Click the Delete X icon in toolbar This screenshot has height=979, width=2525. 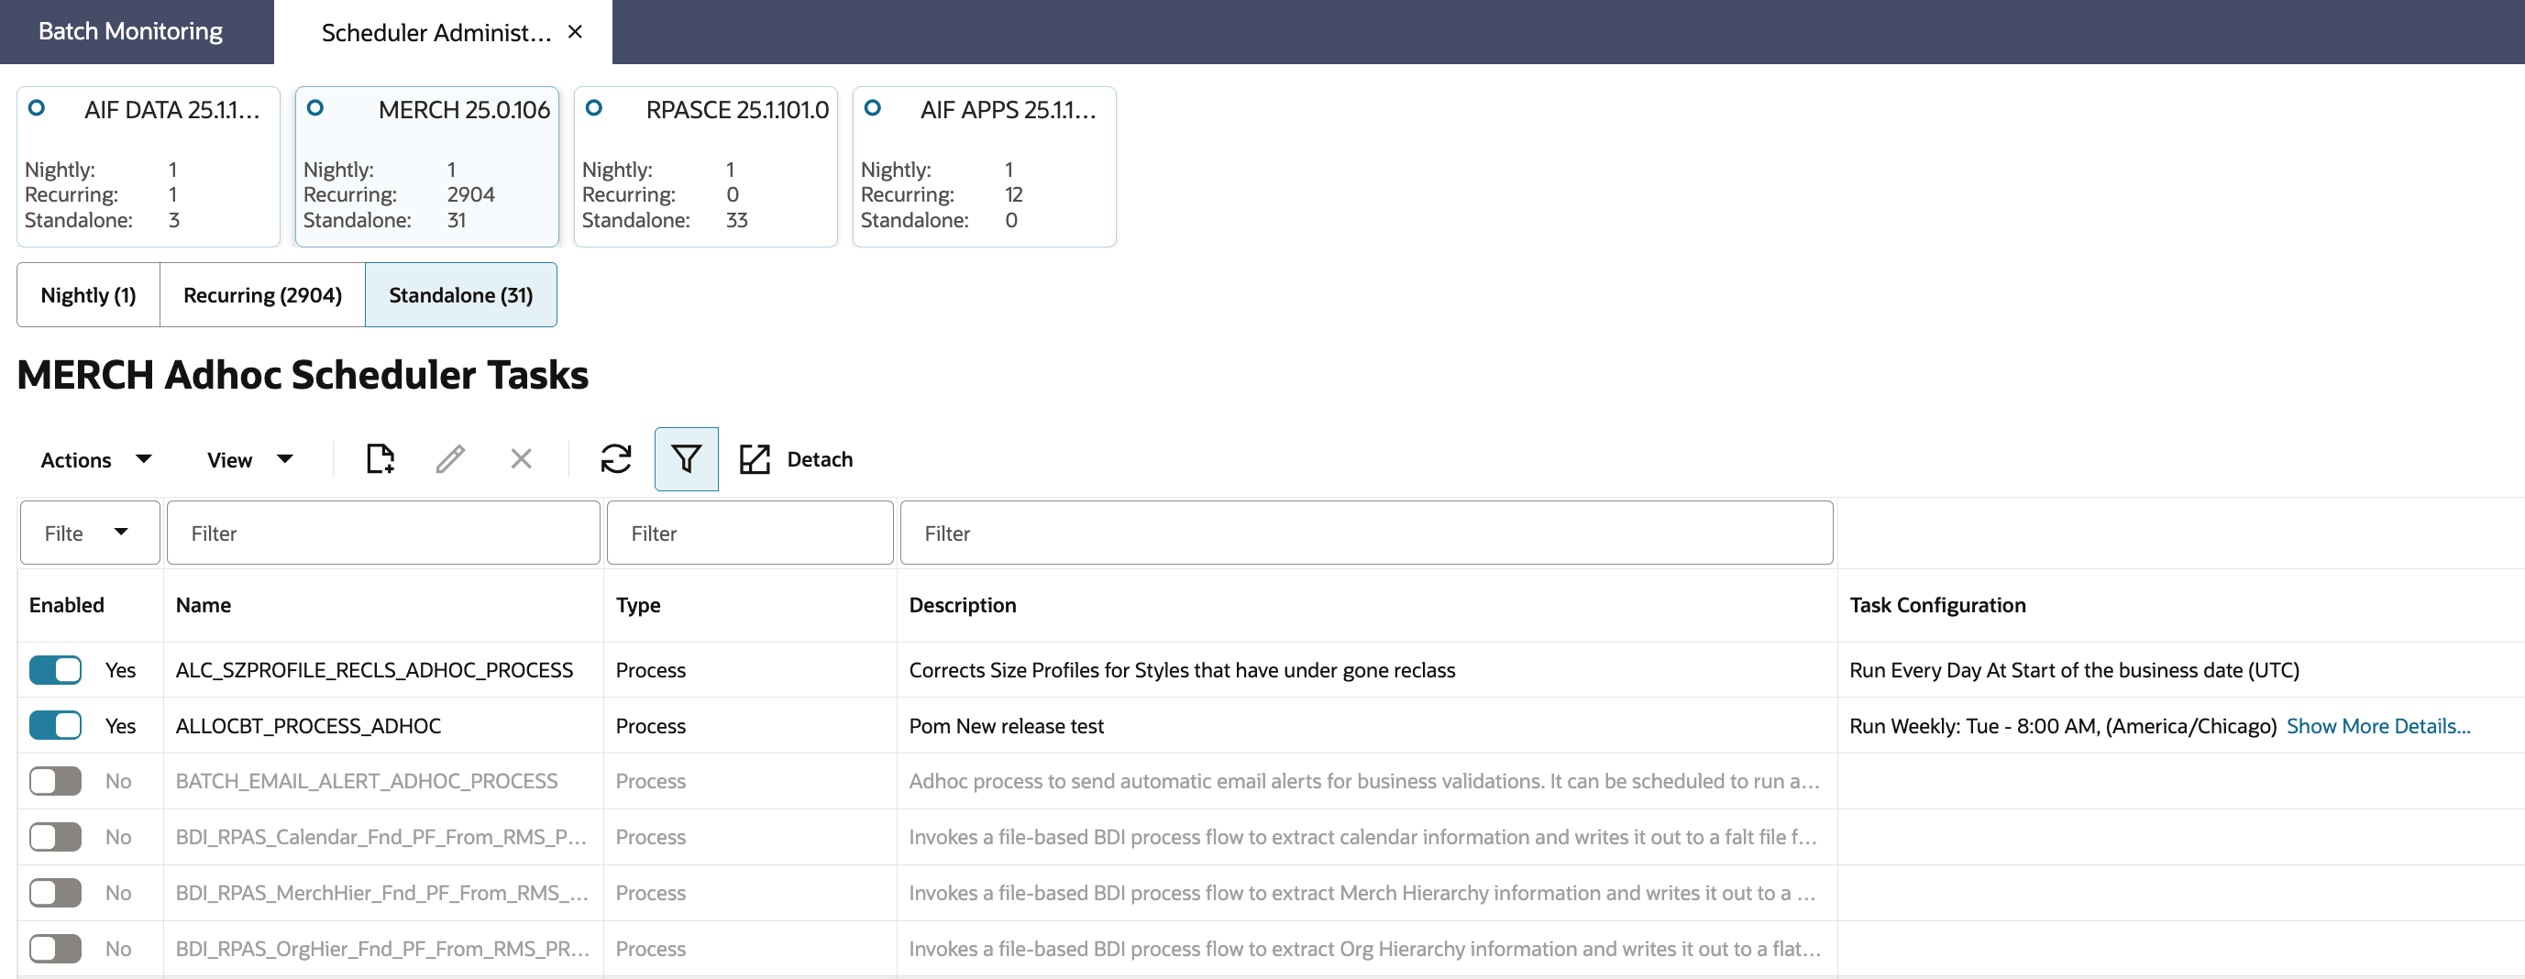click(522, 458)
